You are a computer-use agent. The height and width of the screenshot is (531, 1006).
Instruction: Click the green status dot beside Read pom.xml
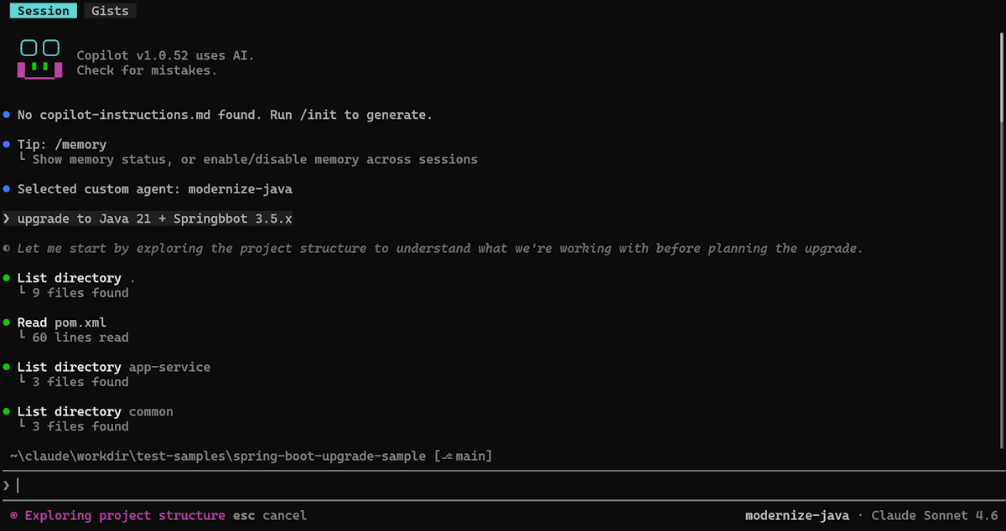click(x=7, y=322)
